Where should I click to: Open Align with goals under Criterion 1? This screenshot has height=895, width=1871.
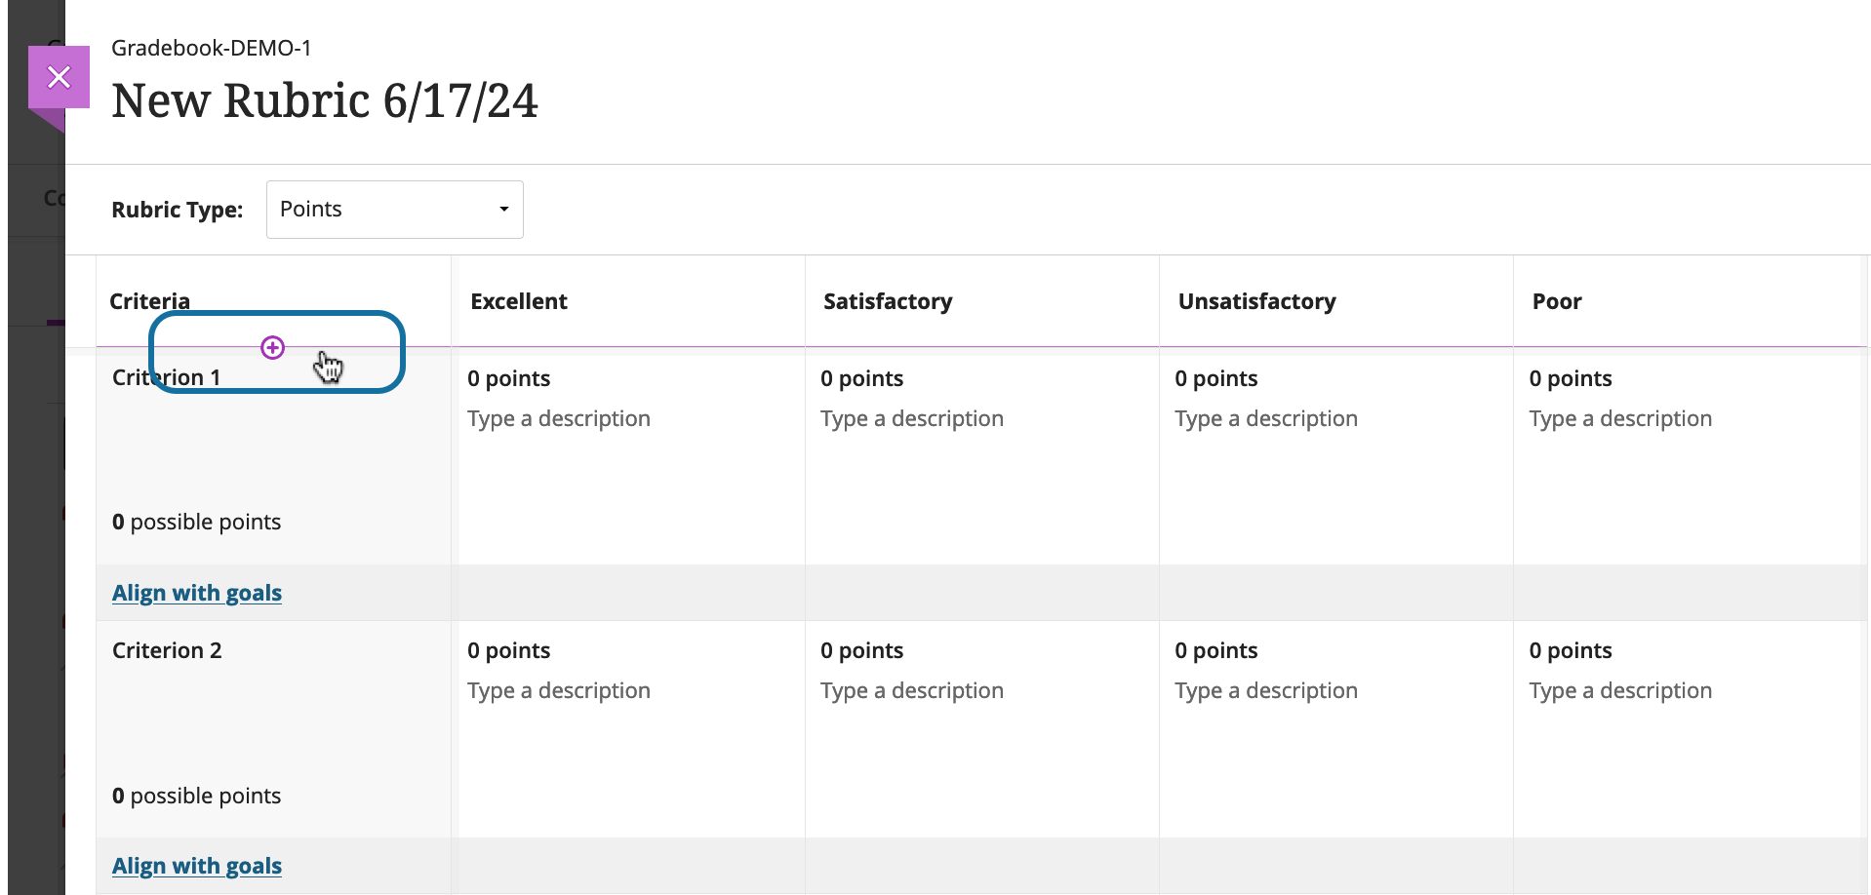coord(196,593)
